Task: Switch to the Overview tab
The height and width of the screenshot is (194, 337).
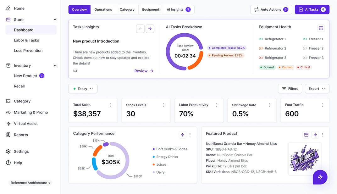Action: (x=79, y=9)
